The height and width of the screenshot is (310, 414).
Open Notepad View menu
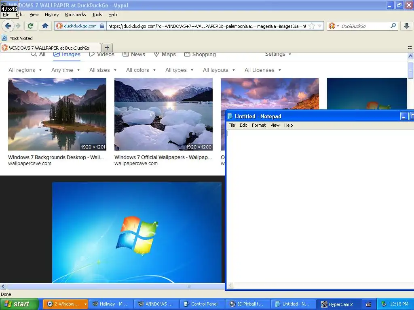pos(275,125)
